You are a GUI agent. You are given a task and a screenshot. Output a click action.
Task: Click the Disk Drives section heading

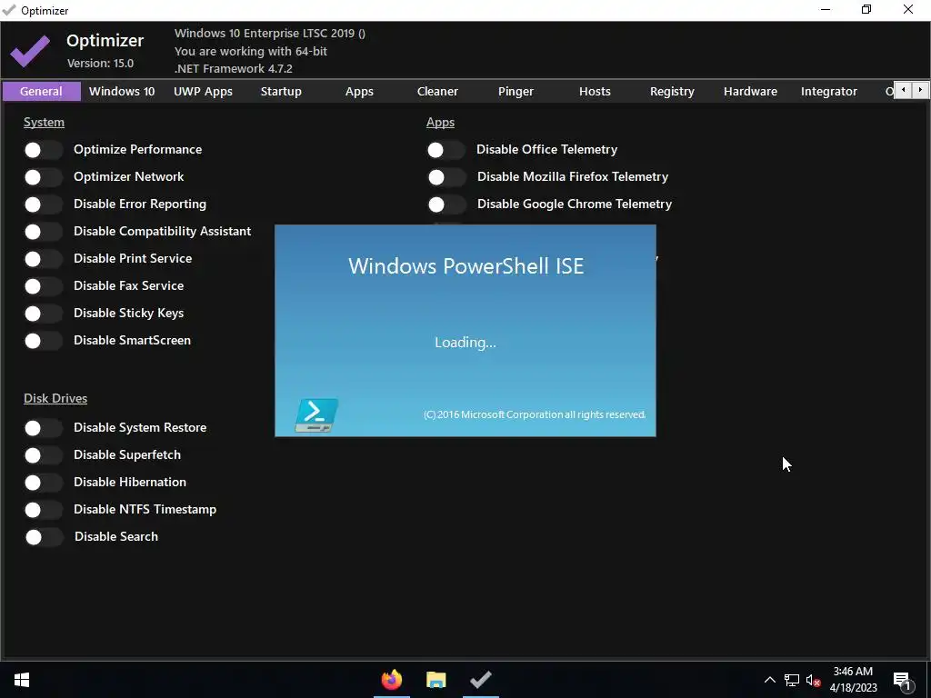(x=55, y=398)
